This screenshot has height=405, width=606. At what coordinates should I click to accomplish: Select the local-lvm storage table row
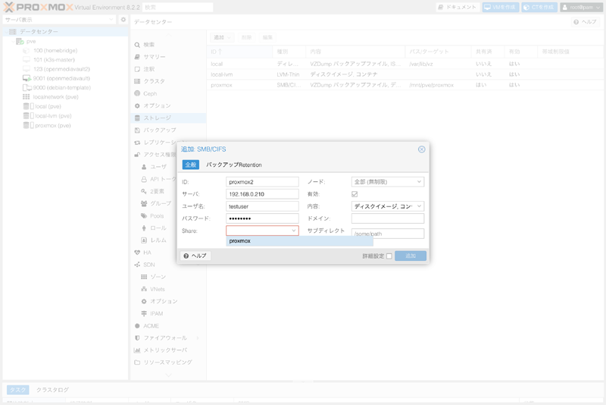tap(405, 74)
